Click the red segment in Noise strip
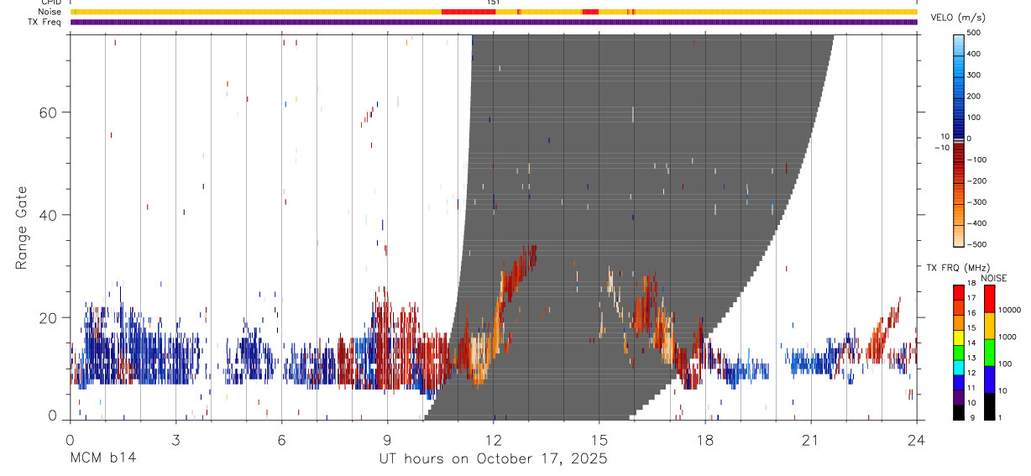Image resolution: width=1031 pixels, height=476 pixels. click(468, 12)
